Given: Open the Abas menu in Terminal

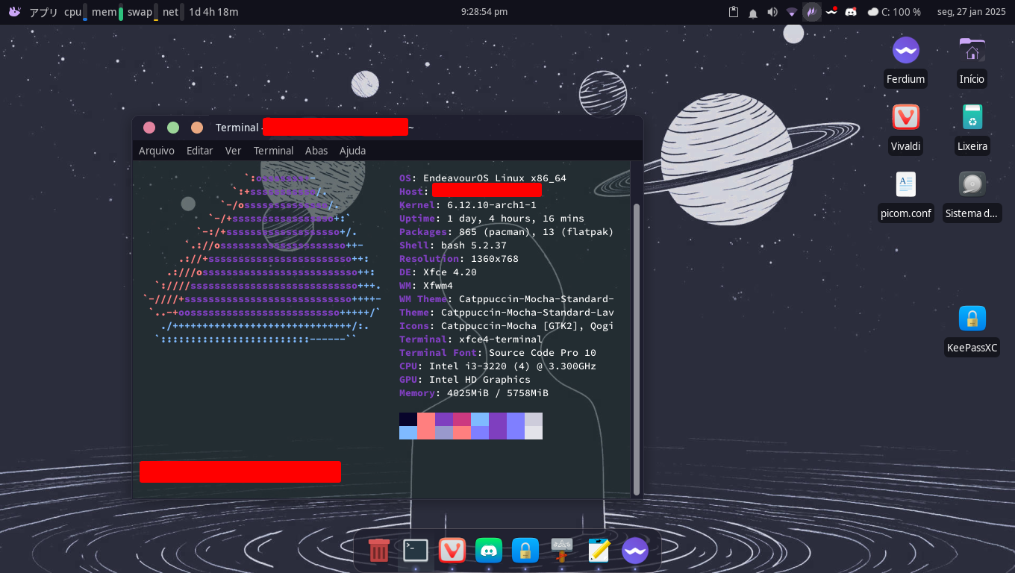Looking at the screenshot, I should 316,151.
